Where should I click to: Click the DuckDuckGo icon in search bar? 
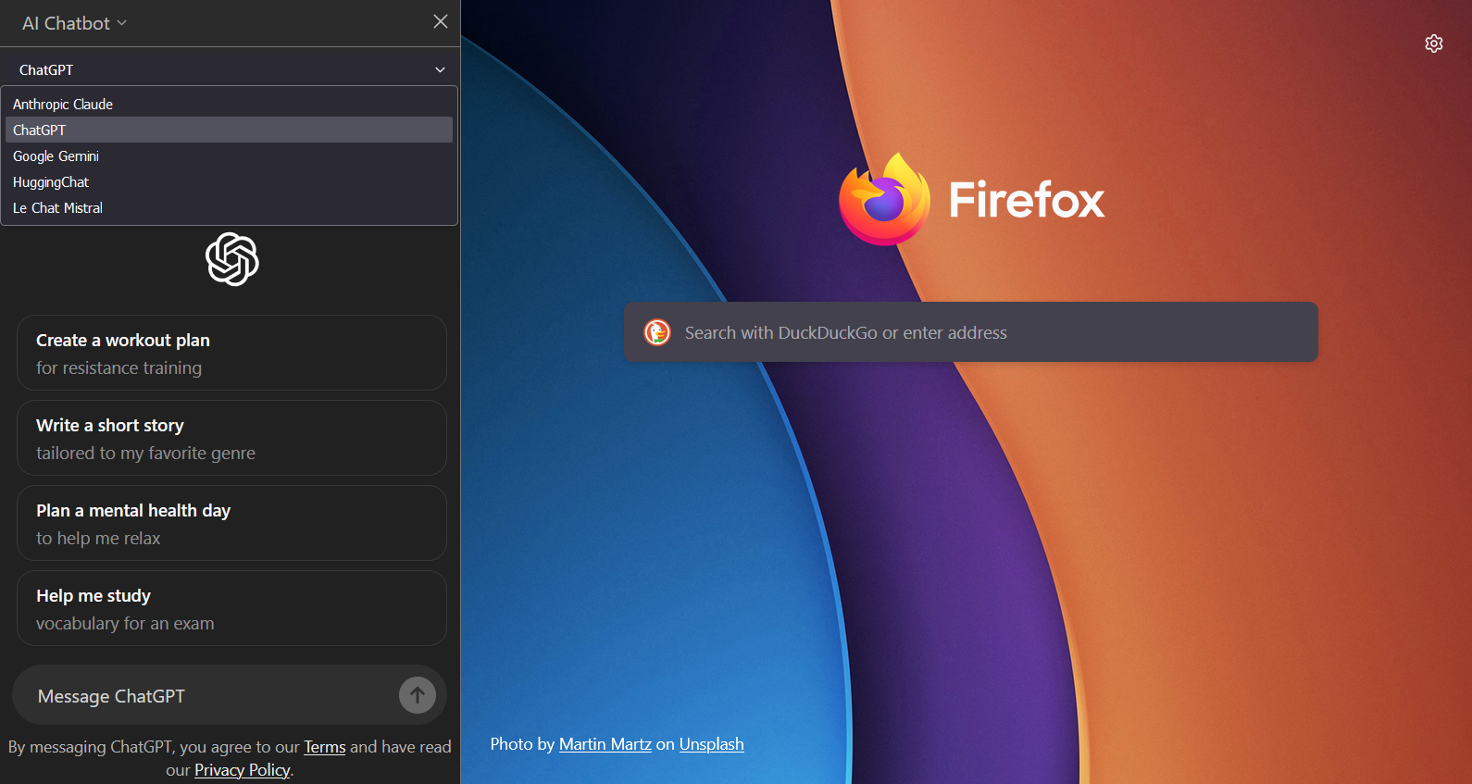click(657, 332)
